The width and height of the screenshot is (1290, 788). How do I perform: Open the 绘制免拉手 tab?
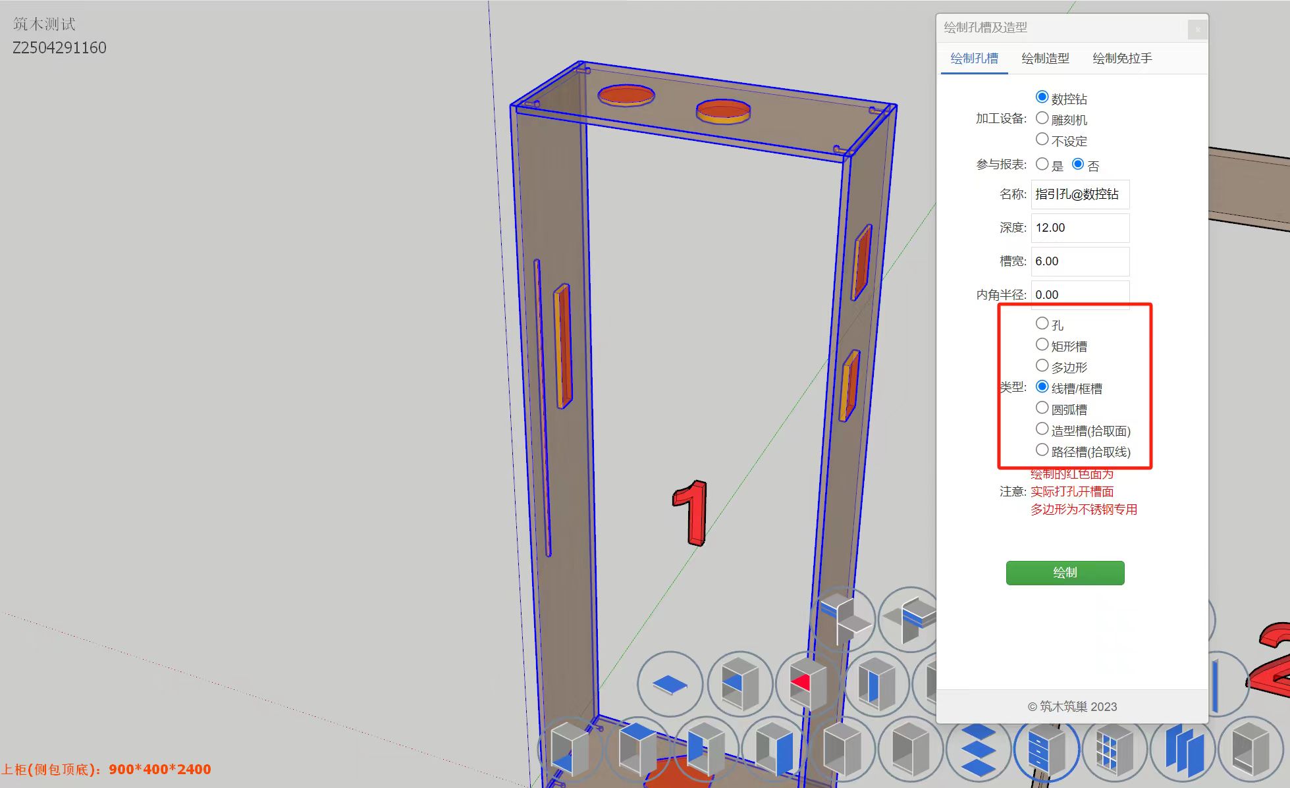click(x=1121, y=59)
